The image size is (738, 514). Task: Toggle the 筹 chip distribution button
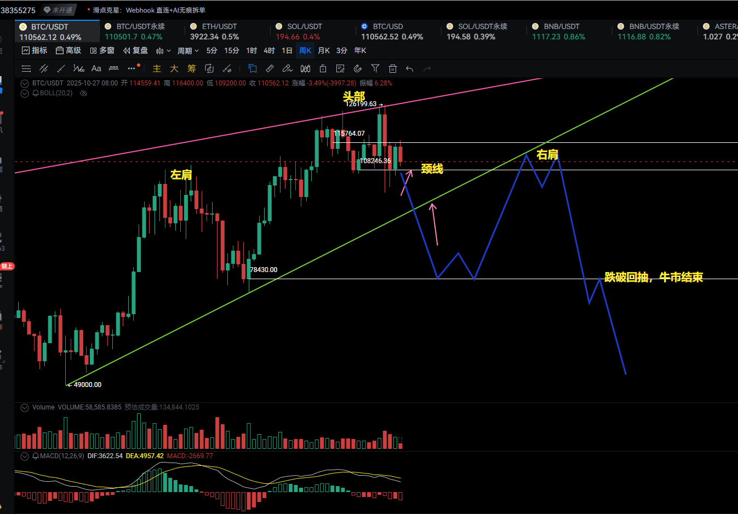click(x=191, y=68)
